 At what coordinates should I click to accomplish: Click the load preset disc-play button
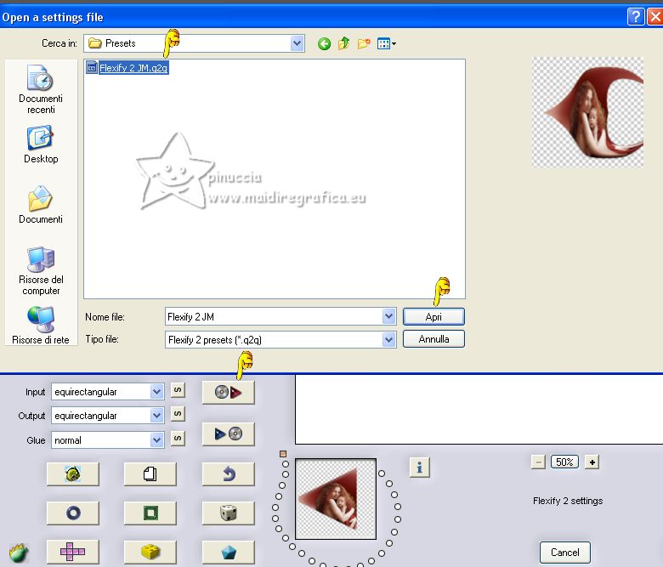[x=229, y=393]
